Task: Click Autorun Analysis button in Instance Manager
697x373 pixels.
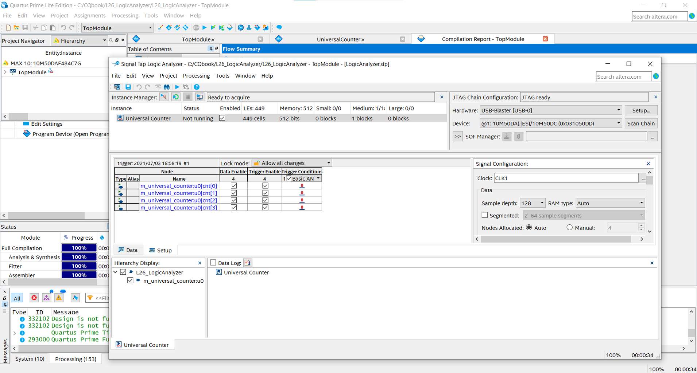Action: pyautogui.click(x=176, y=97)
